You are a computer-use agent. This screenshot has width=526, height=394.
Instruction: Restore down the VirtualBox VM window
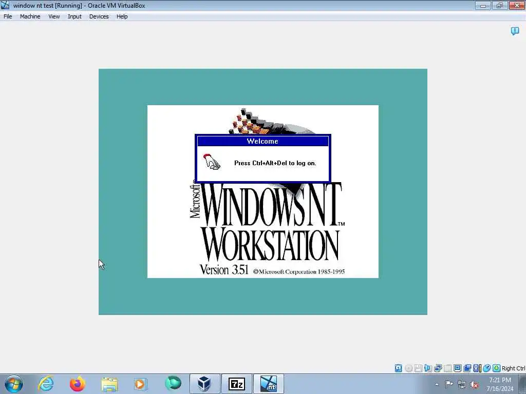point(499,5)
